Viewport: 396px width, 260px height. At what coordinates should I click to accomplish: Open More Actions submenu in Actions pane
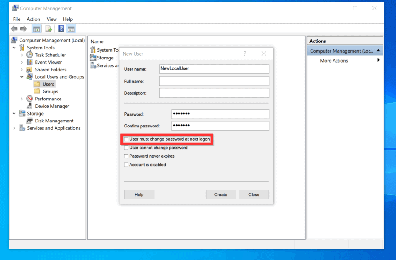pos(345,61)
